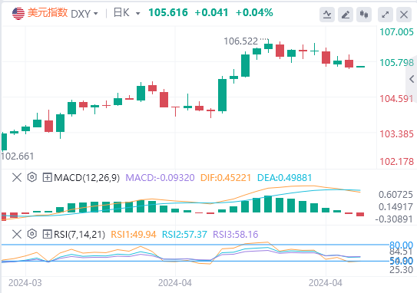Click the 2024-03 date axis label

click(x=25, y=283)
